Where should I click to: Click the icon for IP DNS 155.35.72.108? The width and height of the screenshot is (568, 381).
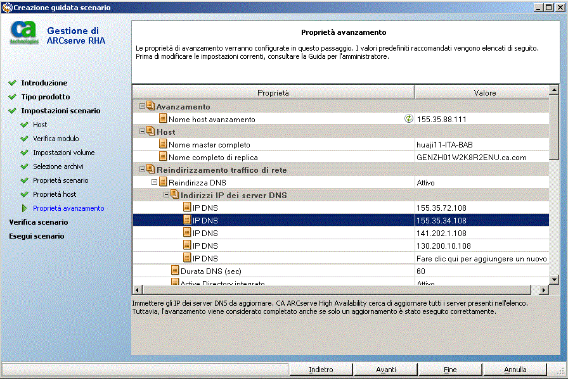point(187,207)
